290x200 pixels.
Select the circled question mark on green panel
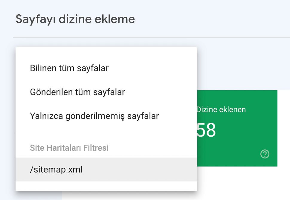point(265,154)
